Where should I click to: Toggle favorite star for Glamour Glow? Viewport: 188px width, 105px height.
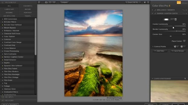[x=2, y=89]
